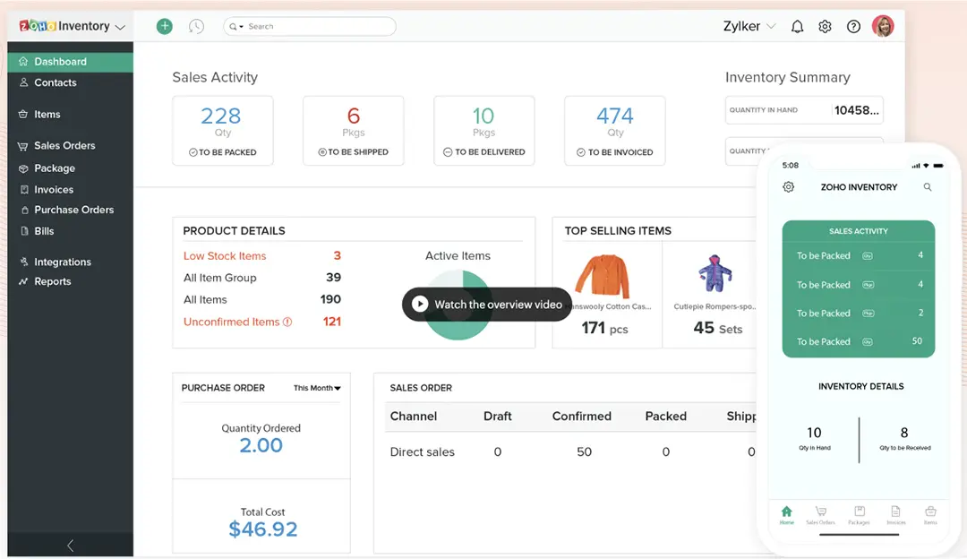The height and width of the screenshot is (559, 967).
Task: Click the Purchase Orders bag icon
Action: (25, 210)
